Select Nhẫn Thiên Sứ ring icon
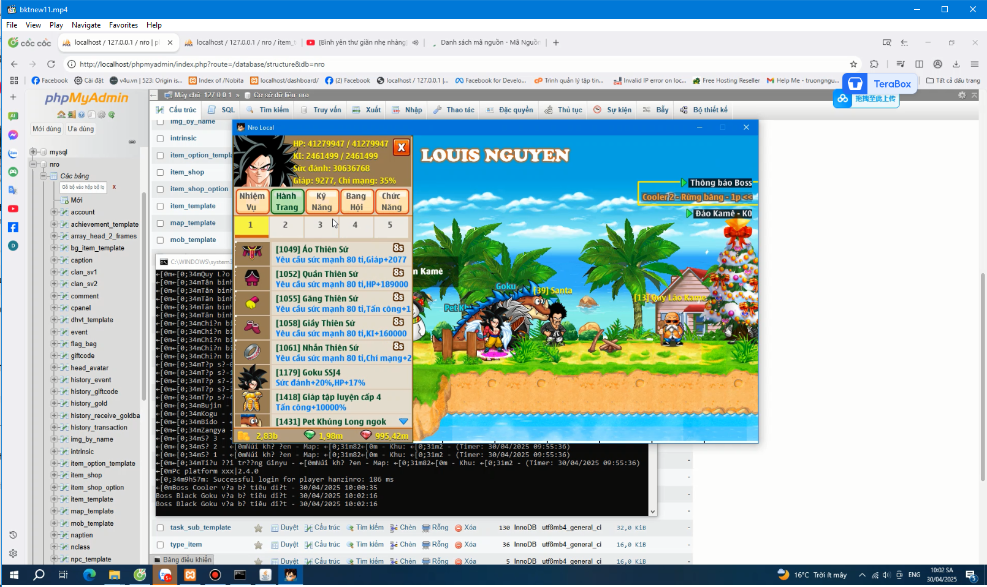Image resolution: width=987 pixels, height=587 pixels. (252, 352)
